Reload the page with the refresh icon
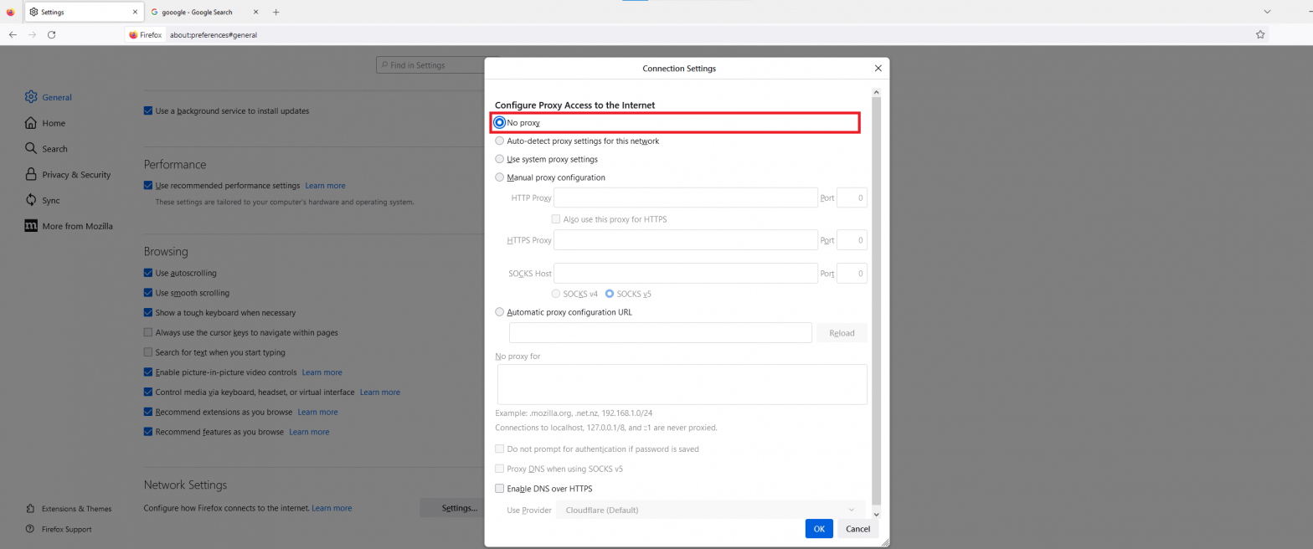The height and width of the screenshot is (549, 1313). (x=52, y=34)
